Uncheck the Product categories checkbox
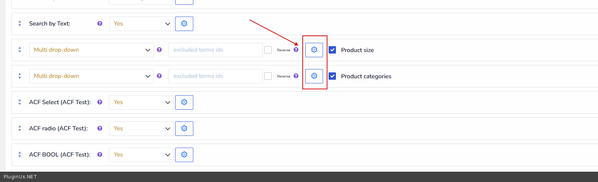 pos(332,76)
